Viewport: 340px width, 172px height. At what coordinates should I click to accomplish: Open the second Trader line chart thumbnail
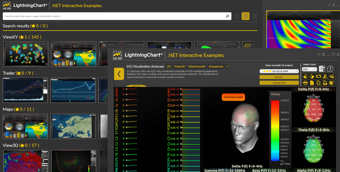coord(73,90)
